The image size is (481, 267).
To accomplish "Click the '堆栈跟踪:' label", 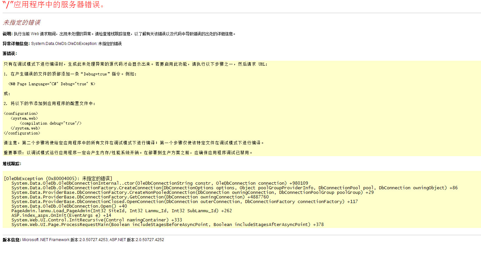I will point(12,164).
